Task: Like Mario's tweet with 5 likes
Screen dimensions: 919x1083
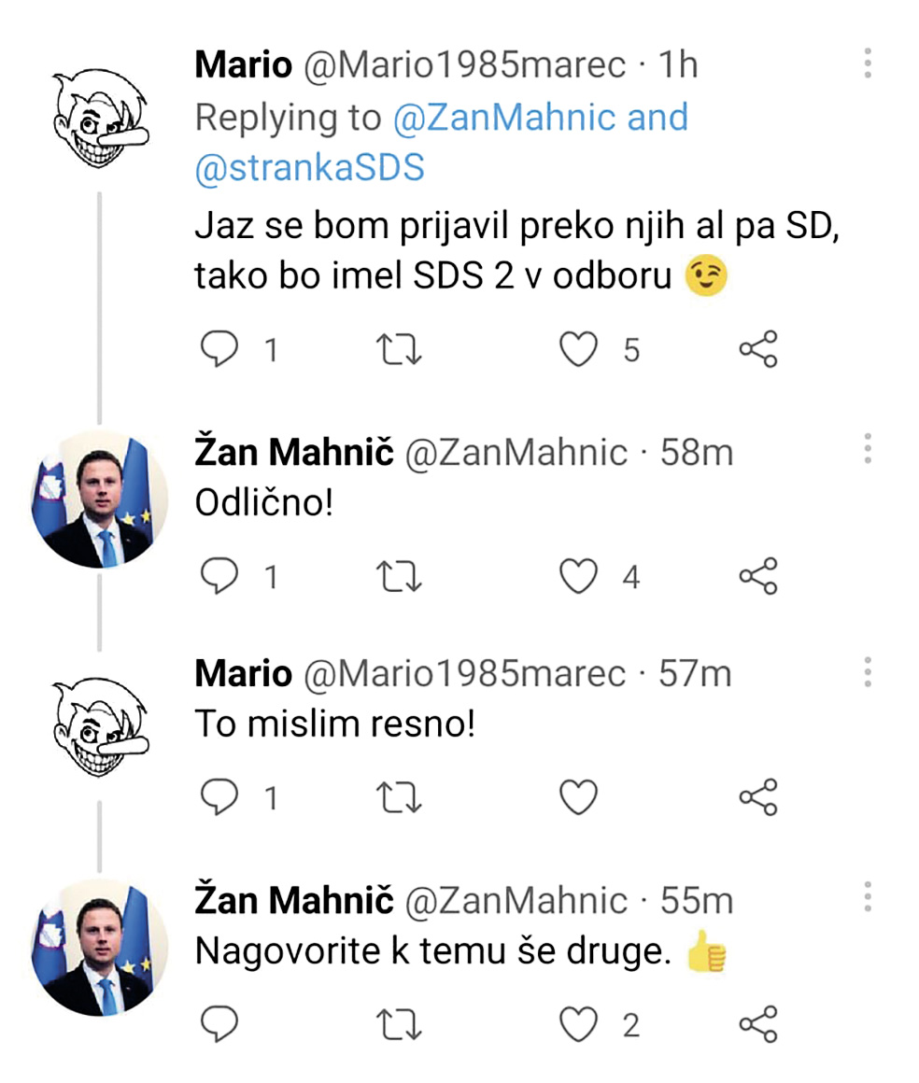Action: click(578, 349)
